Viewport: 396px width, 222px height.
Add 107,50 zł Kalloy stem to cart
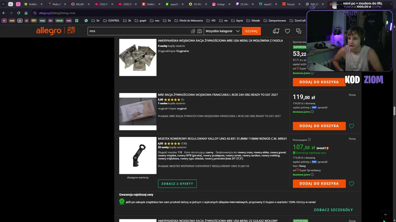coord(319,183)
